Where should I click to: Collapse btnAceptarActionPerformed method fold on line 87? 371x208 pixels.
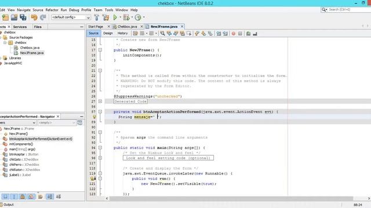click(x=100, y=112)
